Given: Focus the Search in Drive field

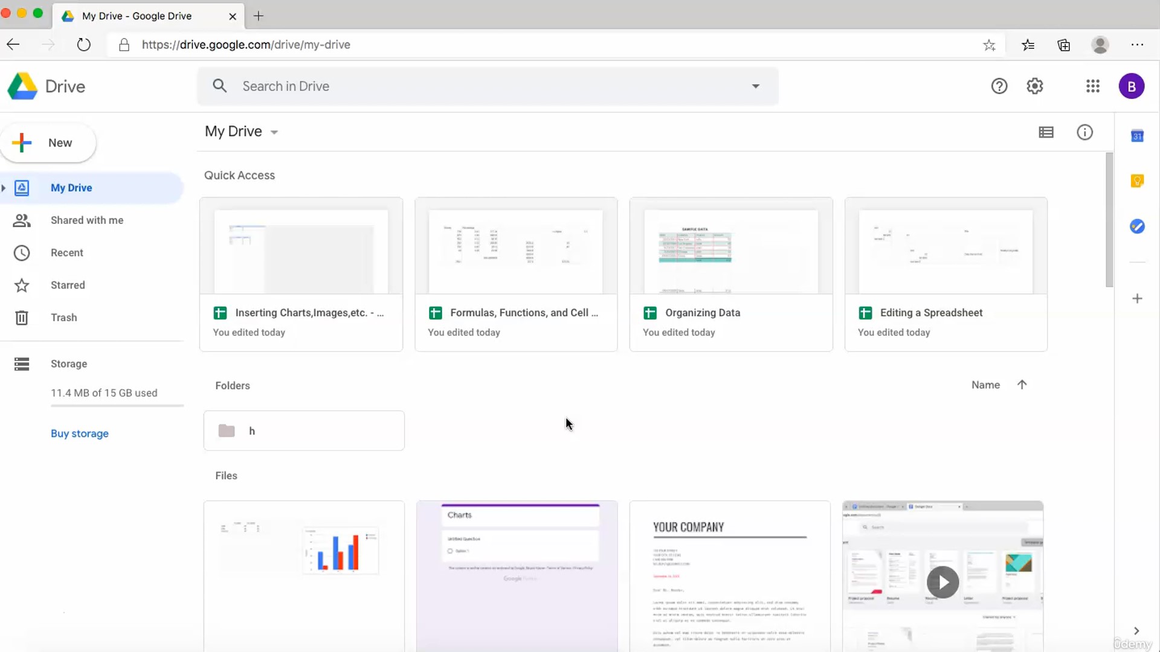Looking at the screenshot, I should pyautogui.click(x=488, y=86).
